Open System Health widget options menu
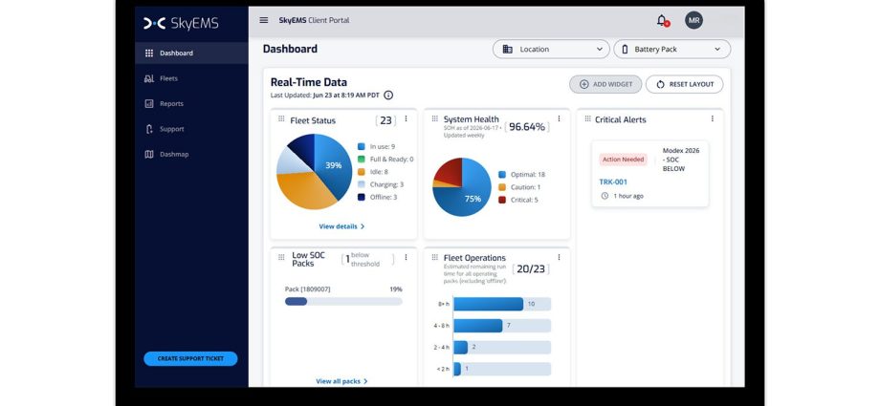 (559, 118)
